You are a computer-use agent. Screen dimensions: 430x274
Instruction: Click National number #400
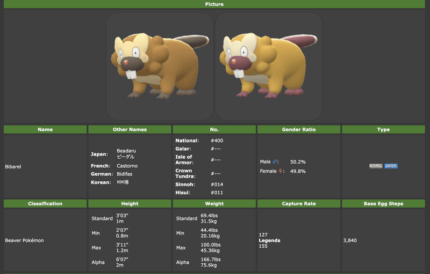point(217,140)
